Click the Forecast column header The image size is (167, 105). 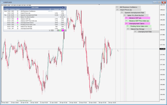56,9
